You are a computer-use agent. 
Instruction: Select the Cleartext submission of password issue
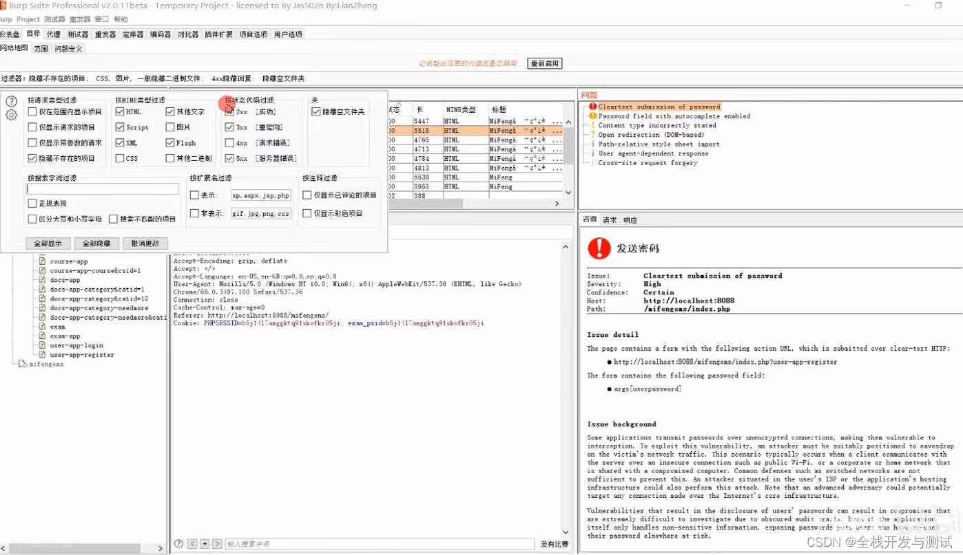659,107
